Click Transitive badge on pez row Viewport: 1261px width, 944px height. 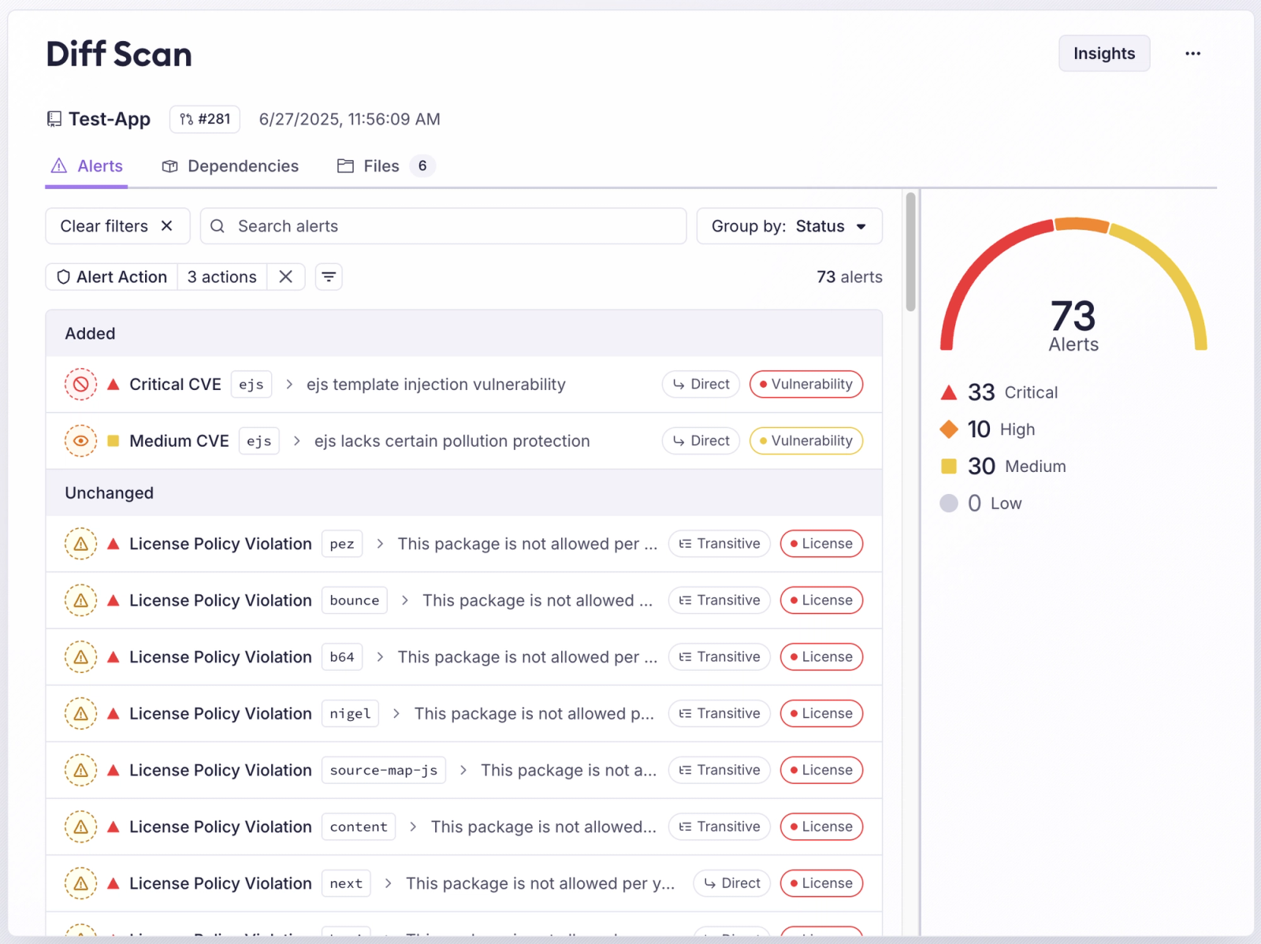[719, 544]
